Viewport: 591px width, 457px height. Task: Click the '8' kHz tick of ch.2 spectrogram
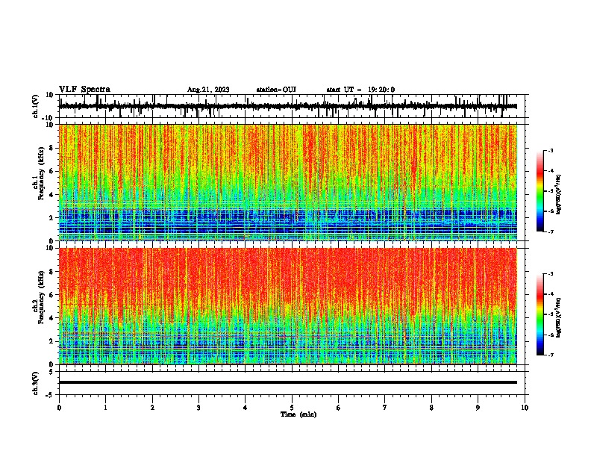point(52,272)
